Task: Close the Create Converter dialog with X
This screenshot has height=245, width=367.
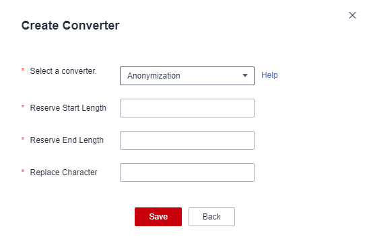Action: tap(352, 15)
